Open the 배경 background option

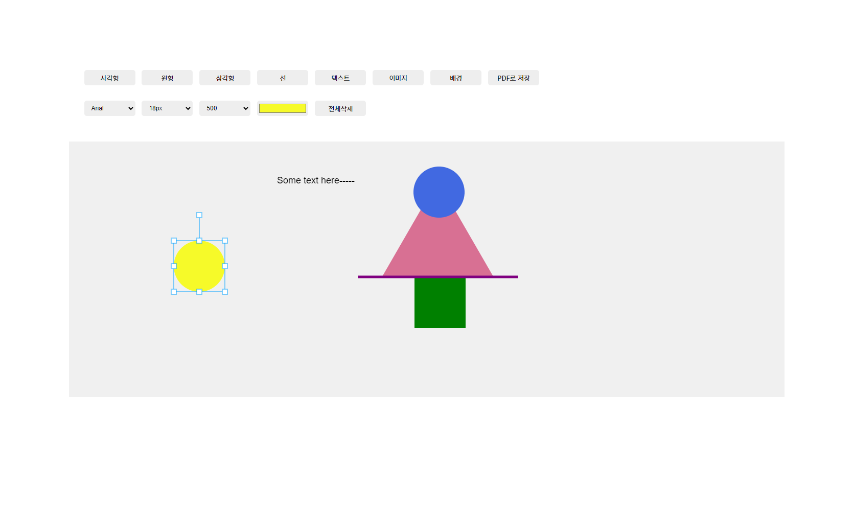tap(456, 78)
